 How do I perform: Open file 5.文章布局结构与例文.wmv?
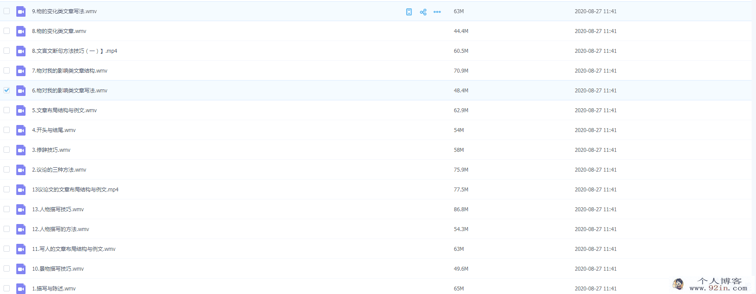point(64,110)
